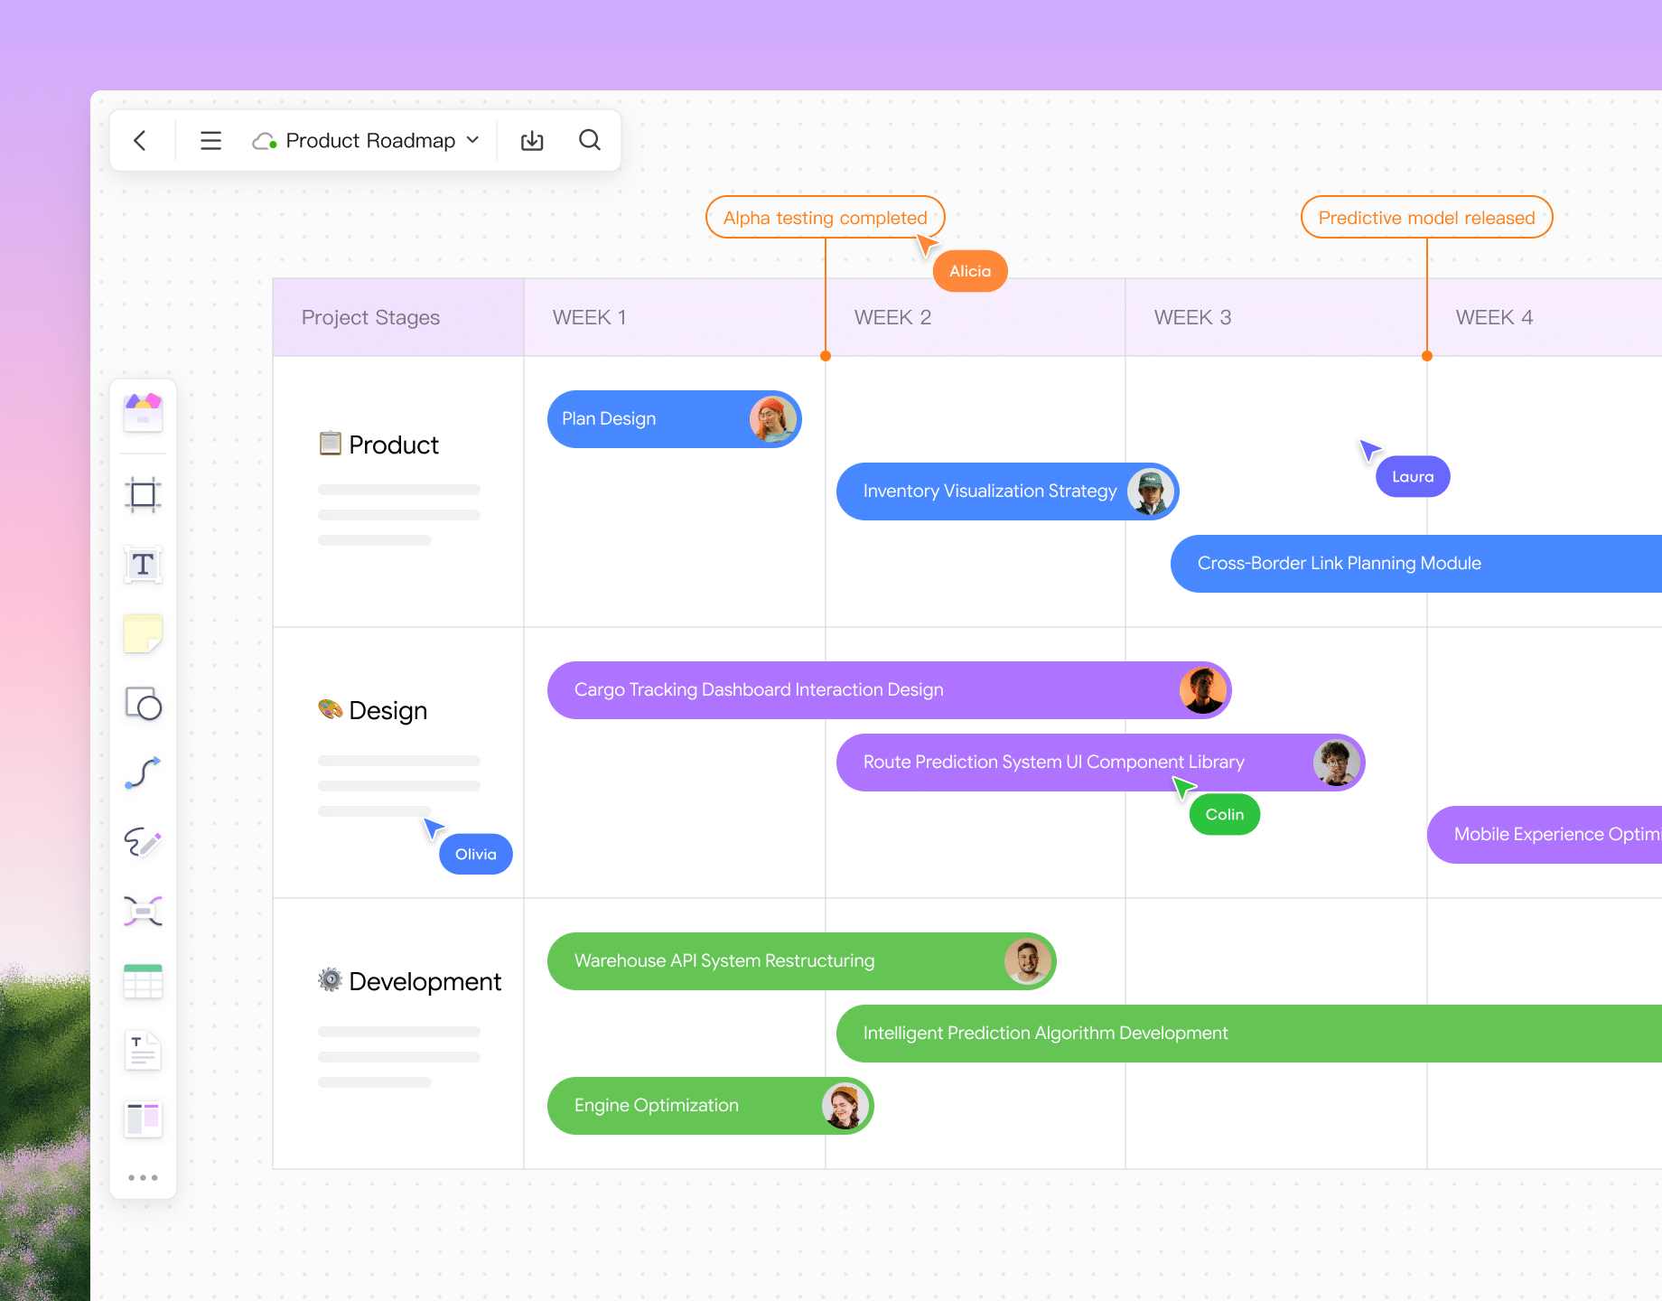Select the Shapes tool
This screenshot has width=1662, height=1301.
pos(142,704)
